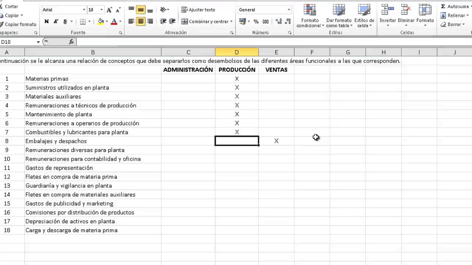The width and height of the screenshot is (472, 265).
Task: Apply the red font color
Action: [x=114, y=22]
